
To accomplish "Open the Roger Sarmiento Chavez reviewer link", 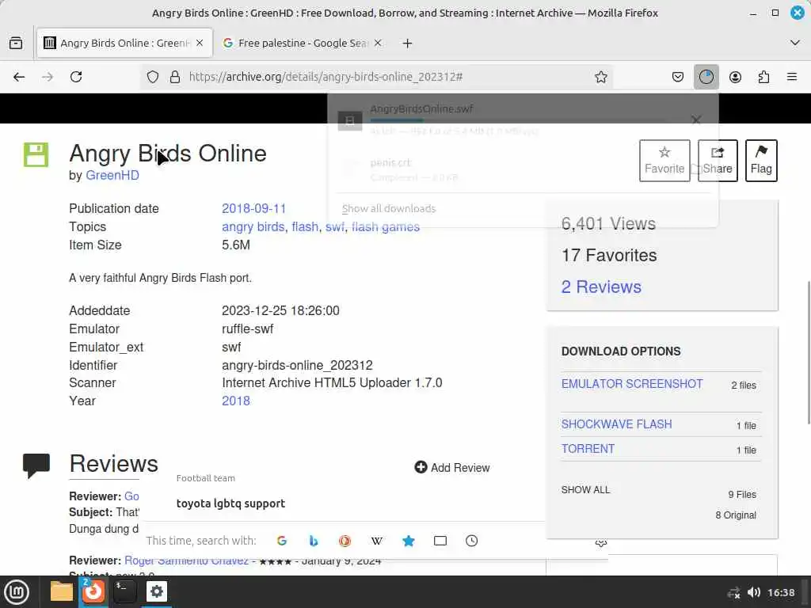I will [x=186, y=561].
